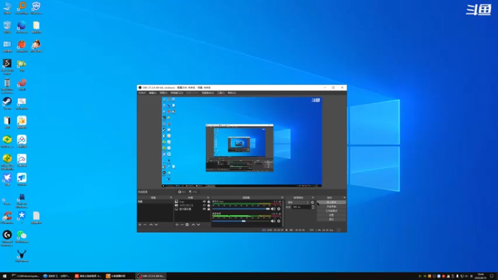The image size is (498, 280).
Task: Switch to the OBS taskbar button
Action: 151,276
